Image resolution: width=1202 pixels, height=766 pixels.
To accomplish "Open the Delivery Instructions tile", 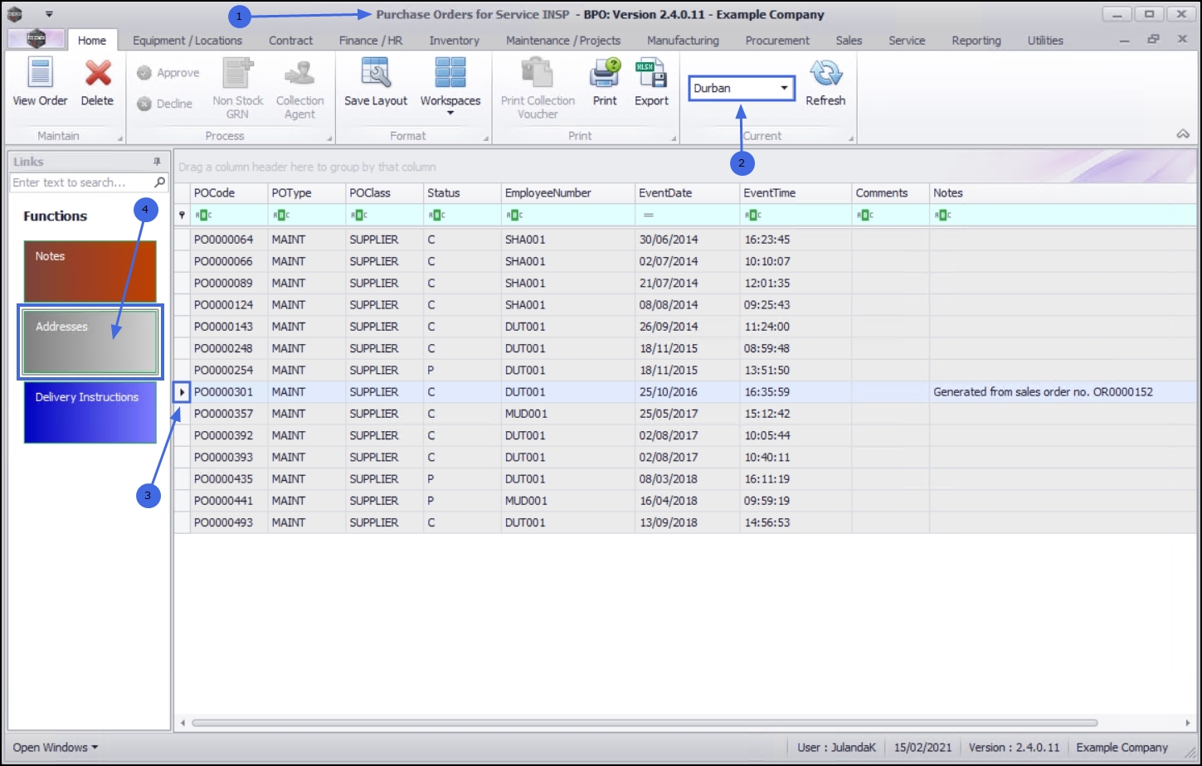I will pos(90,412).
